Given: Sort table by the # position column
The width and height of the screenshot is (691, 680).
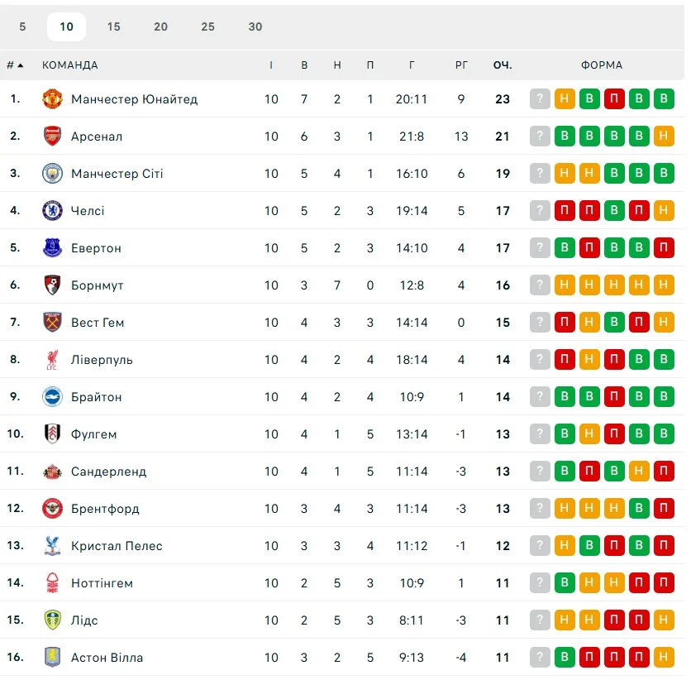Looking at the screenshot, I should coord(14,65).
